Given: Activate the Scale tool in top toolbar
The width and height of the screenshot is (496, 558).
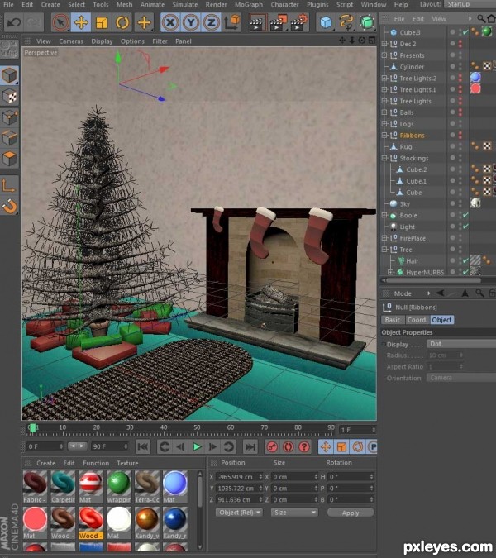Looking at the screenshot, I should click(102, 23).
